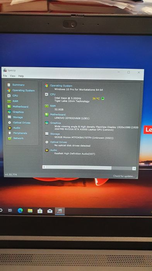Open the File menu
This screenshot has width=152, height=271.
(5, 76)
